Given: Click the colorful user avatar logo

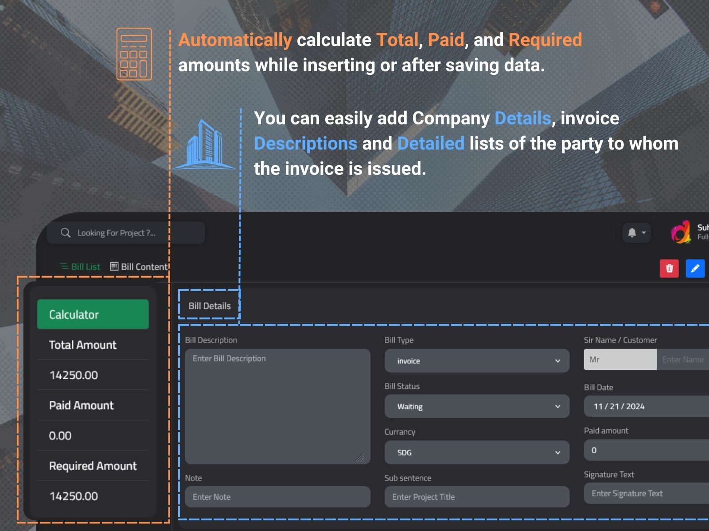Looking at the screenshot, I should tap(681, 232).
